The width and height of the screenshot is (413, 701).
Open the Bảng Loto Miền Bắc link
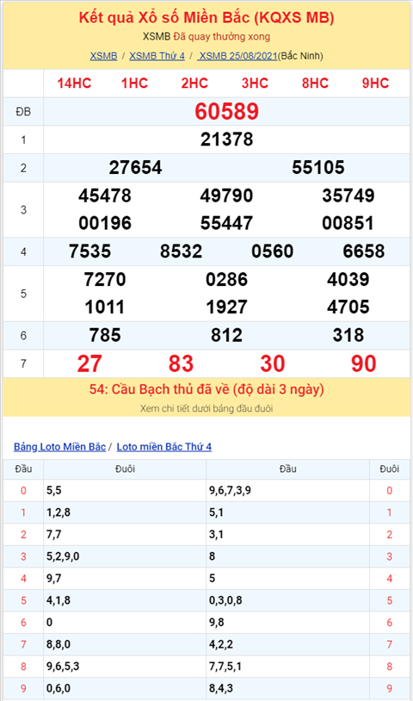coord(60,447)
